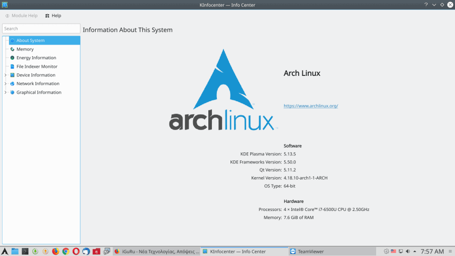Click the Device Information module icon
Screen dimensions: 455x256
pyautogui.click(x=12, y=75)
